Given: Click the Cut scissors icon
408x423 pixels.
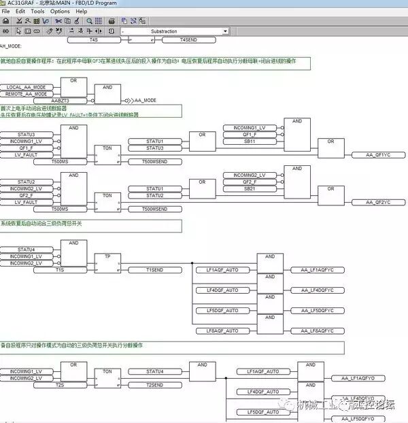Looking at the screenshot, I should tap(58, 21).
